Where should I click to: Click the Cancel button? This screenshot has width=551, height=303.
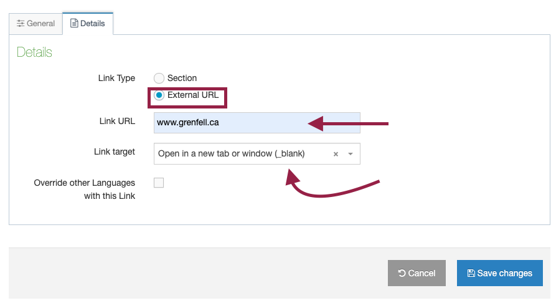(x=417, y=273)
